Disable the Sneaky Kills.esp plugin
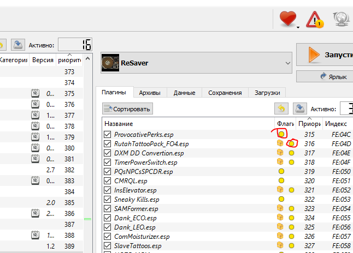 point(108,200)
